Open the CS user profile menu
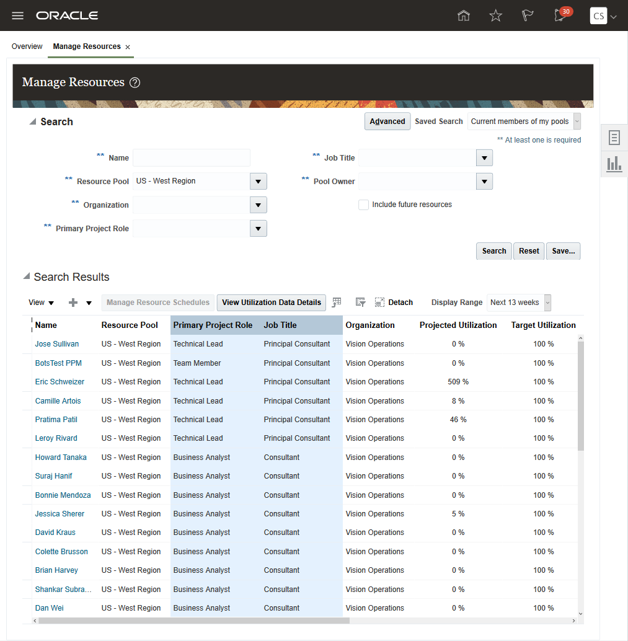Viewport: 628px width, 641px height. pyautogui.click(x=603, y=16)
